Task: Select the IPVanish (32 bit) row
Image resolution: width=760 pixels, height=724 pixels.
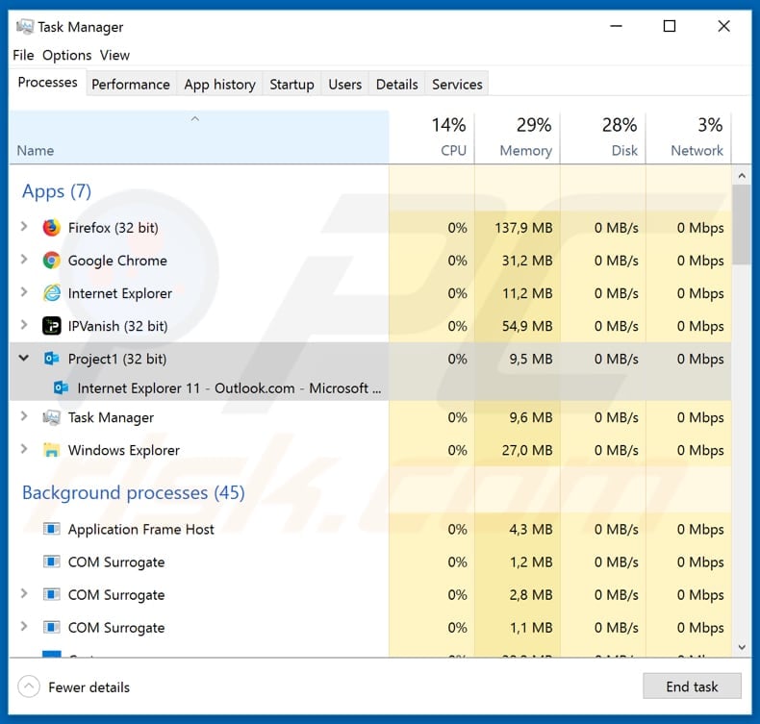Action: click(x=370, y=326)
